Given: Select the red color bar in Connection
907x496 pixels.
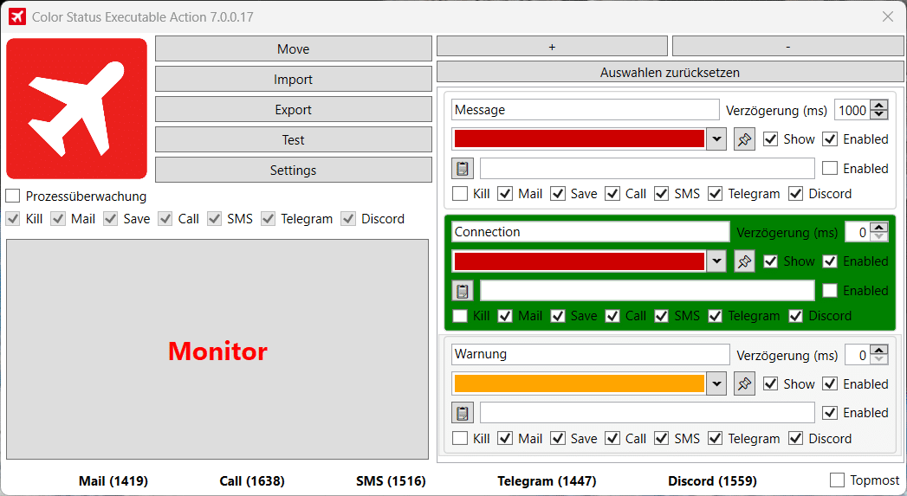Looking at the screenshot, I should click(579, 261).
